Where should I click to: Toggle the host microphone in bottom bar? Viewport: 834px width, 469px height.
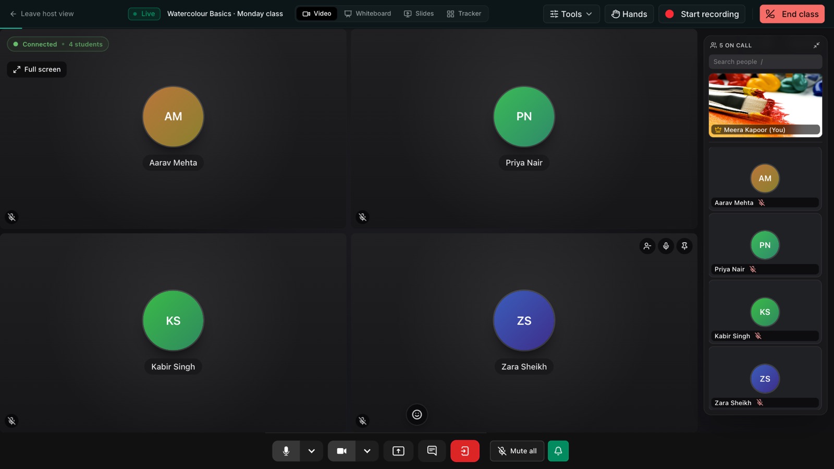[x=286, y=451]
